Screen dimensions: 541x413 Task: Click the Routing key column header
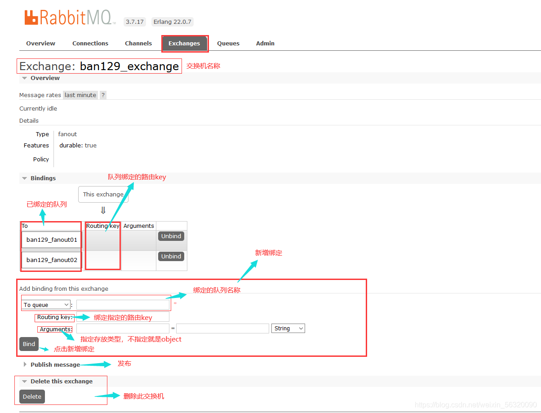103,226
